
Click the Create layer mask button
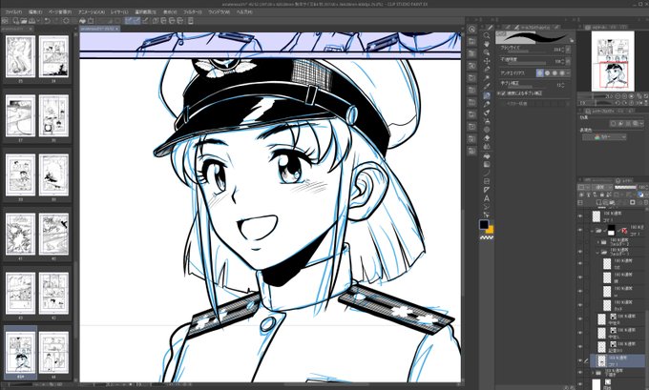point(633,202)
